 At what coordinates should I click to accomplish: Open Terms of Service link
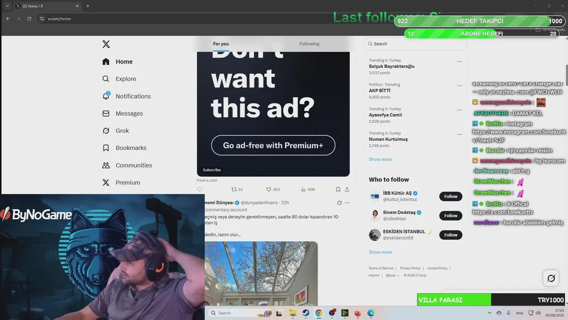pos(381,268)
